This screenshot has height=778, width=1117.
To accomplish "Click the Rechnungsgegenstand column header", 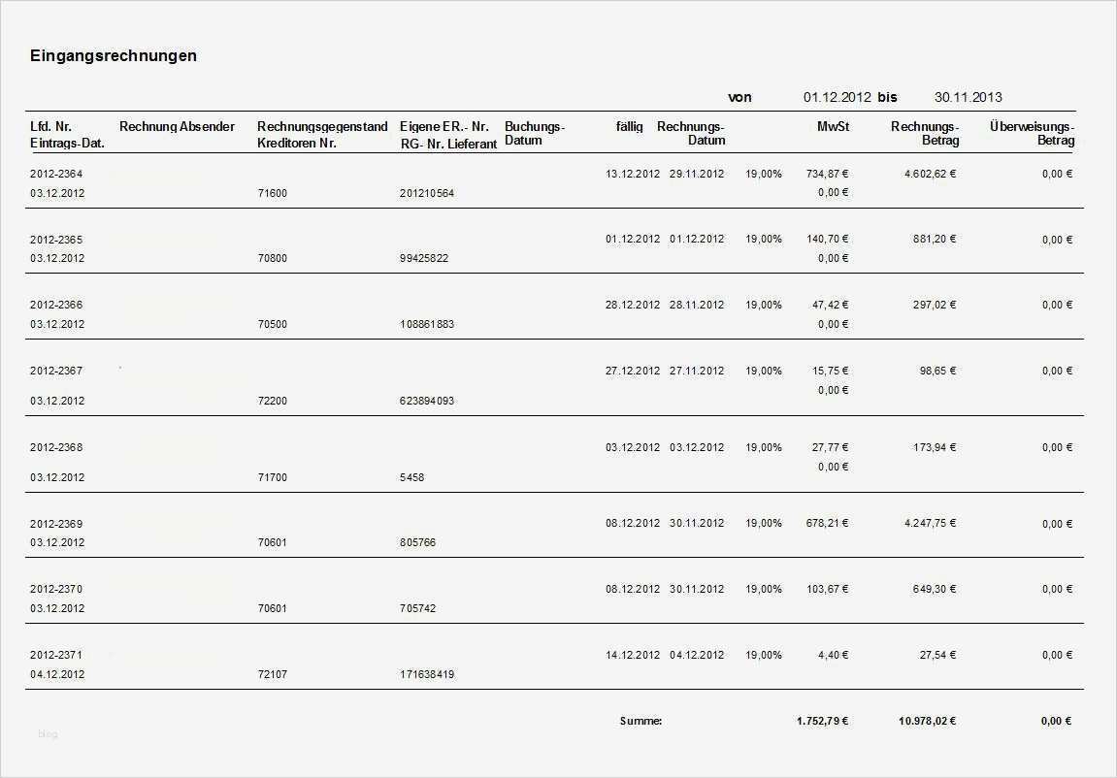I will 322,126.
